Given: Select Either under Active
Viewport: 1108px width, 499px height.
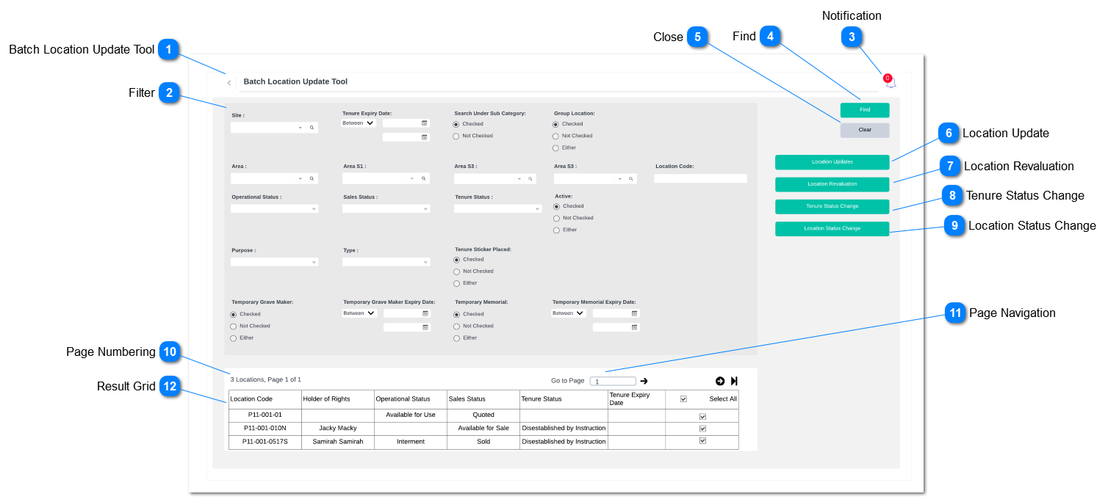Looking at the screenshot, I should (x=556, y=230).
